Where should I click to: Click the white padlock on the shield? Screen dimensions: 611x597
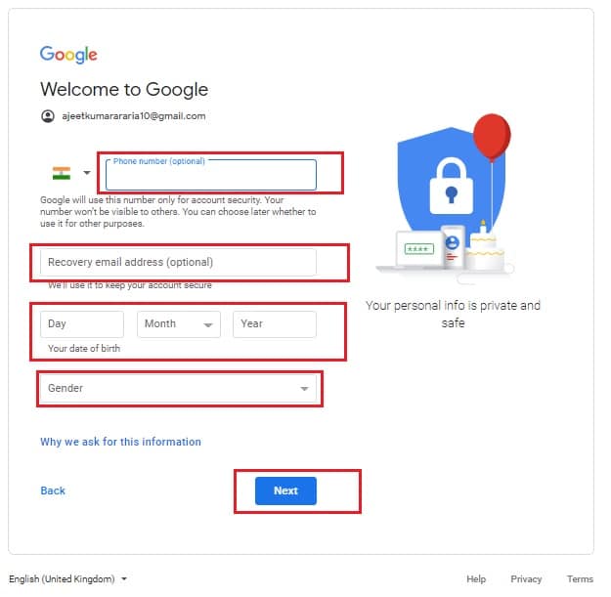[x=452, y=187]
